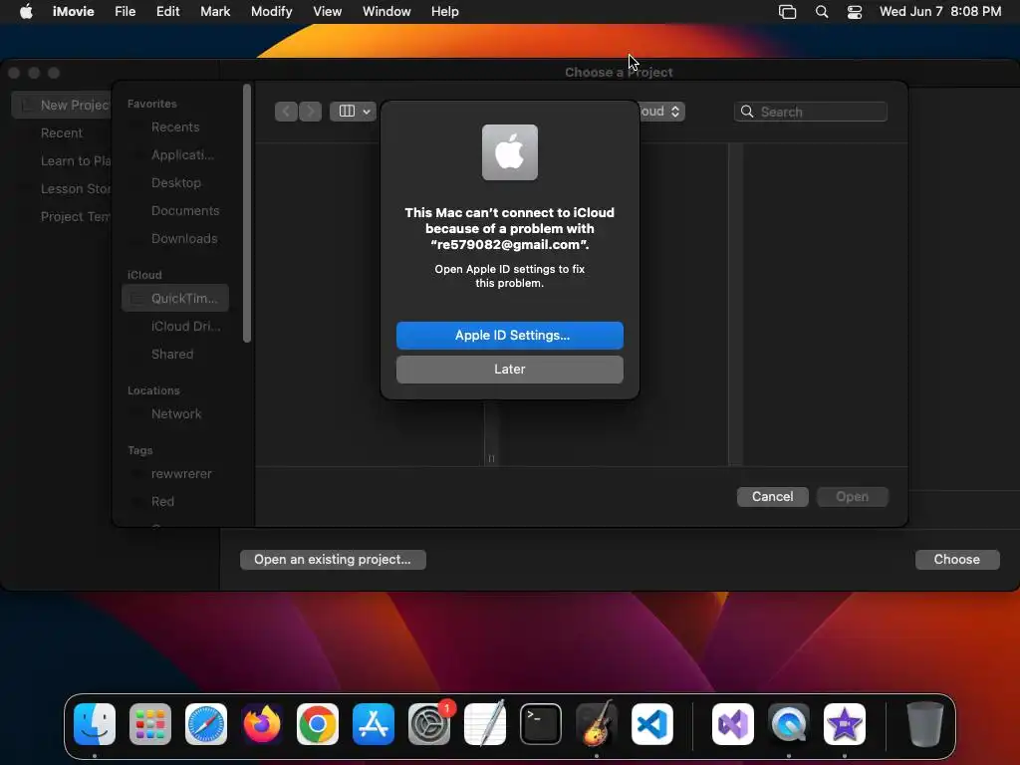Open the column view options dropdown
Screen dimensions: 1020x765
[355, 112]
